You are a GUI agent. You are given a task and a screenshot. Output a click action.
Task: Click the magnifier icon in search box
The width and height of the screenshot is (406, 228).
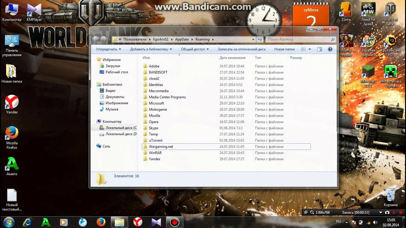point(333,40)
